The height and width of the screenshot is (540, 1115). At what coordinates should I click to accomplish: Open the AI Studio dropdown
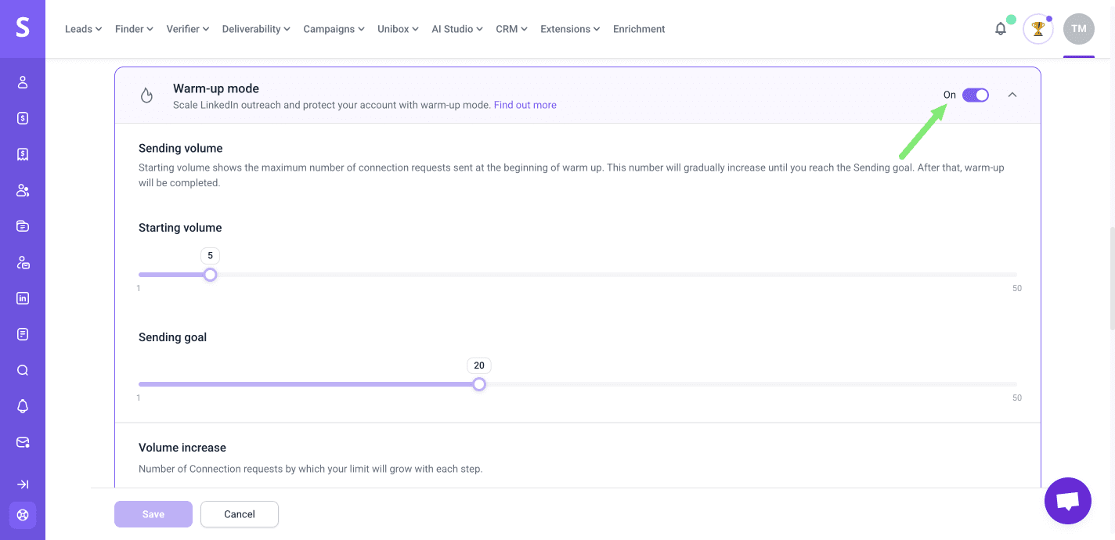pyautogui.click(x=457, y=29)
